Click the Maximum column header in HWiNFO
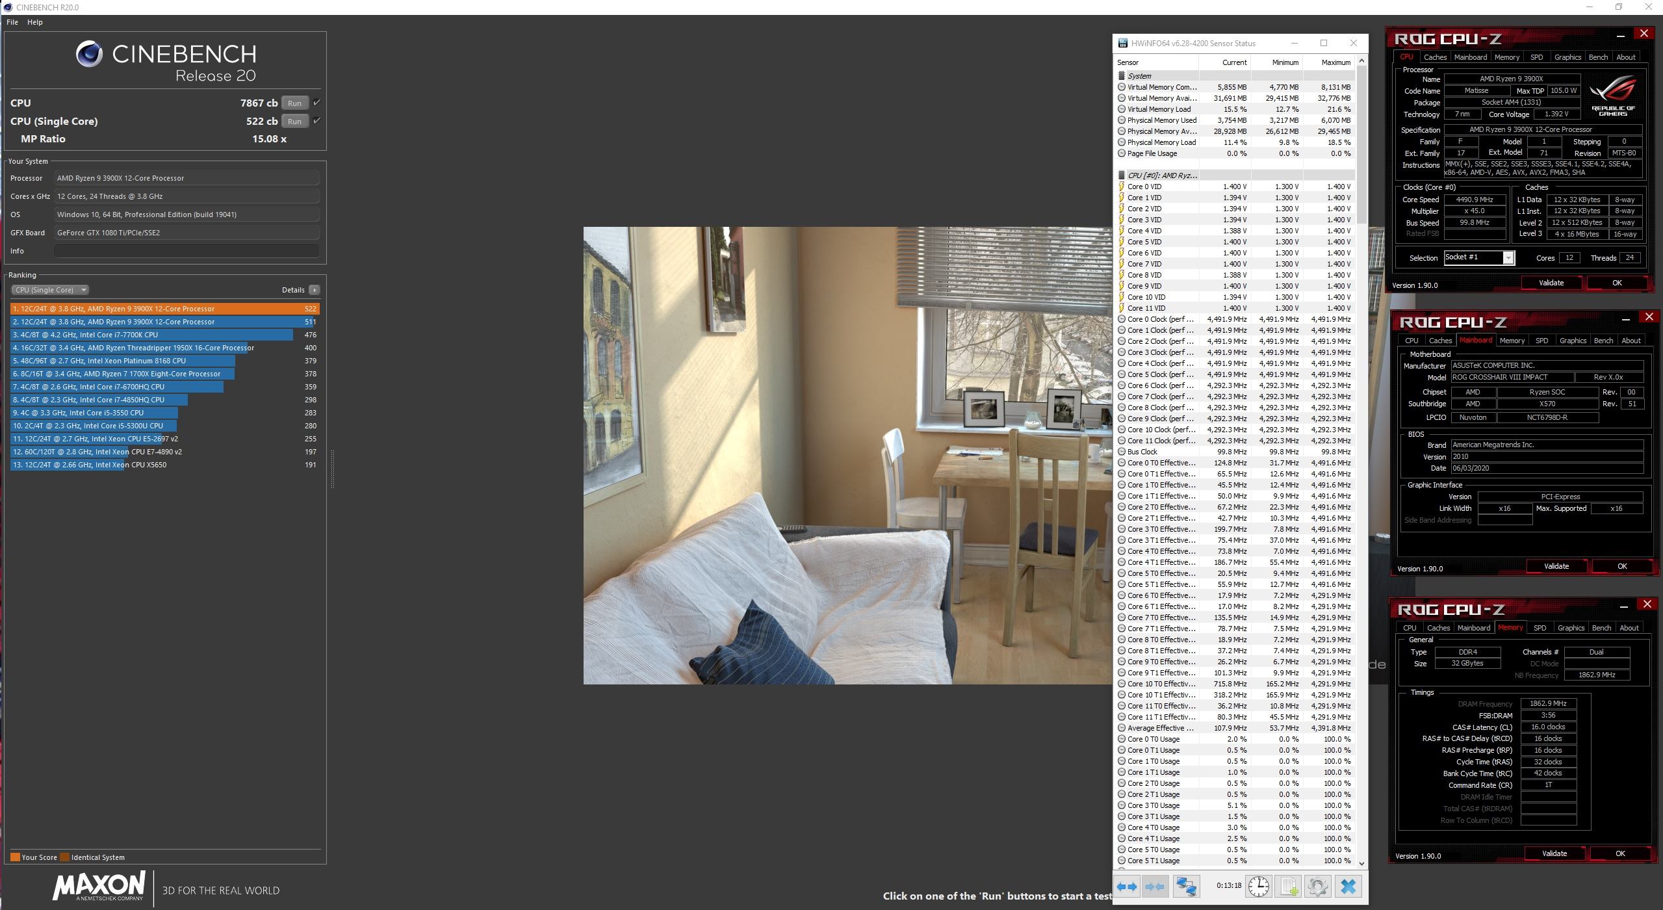The width and height of the screenshot is (1663, 910). 1328,62
